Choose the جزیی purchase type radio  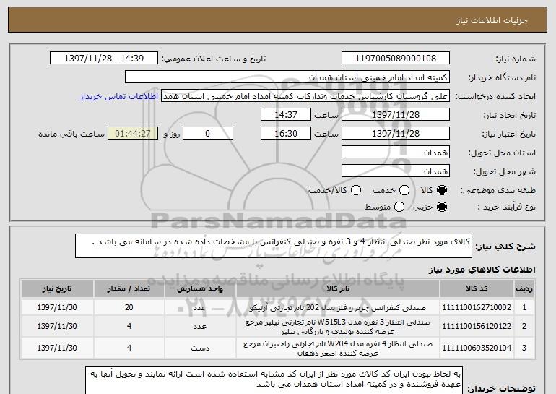tap(442, 207)
